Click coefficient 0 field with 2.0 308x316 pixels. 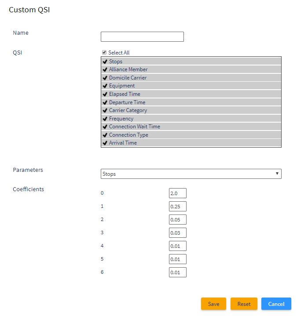[178, 193]
